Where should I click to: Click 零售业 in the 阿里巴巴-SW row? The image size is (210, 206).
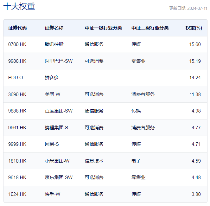[x=138, y=61]
